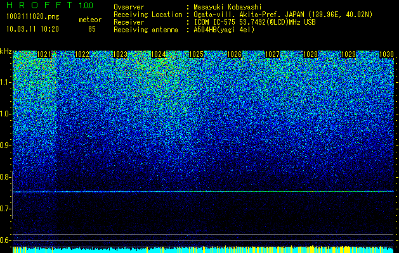Click the 1028 time marker
Viewport: 399px width, 253px height.
pos(310,54)
